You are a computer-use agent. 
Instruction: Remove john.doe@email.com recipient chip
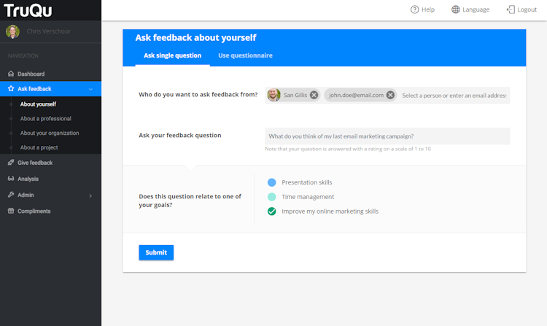[x=390, y=95]
